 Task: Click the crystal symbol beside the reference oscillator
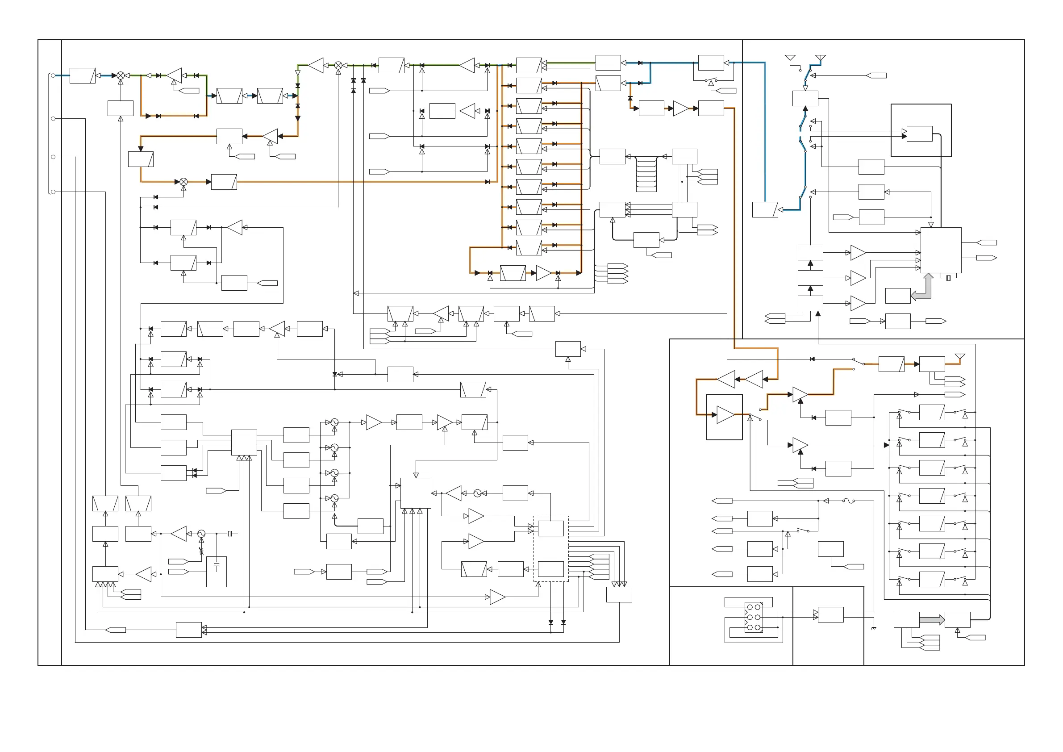pyautogui.click(x=229, y=534)
